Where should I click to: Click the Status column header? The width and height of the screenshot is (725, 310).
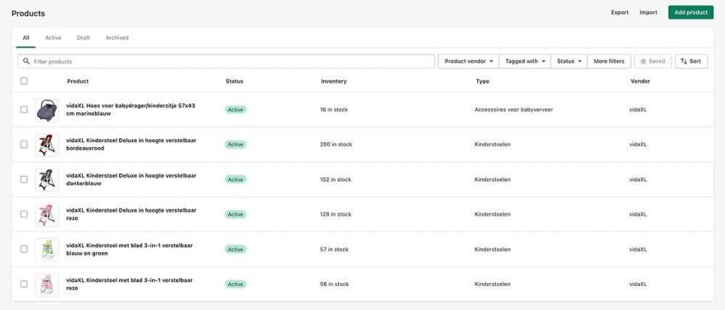(x=234, y=81)
